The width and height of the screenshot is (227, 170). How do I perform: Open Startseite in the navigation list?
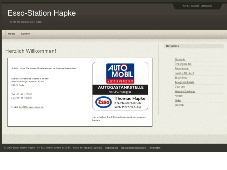pos(180,60)
